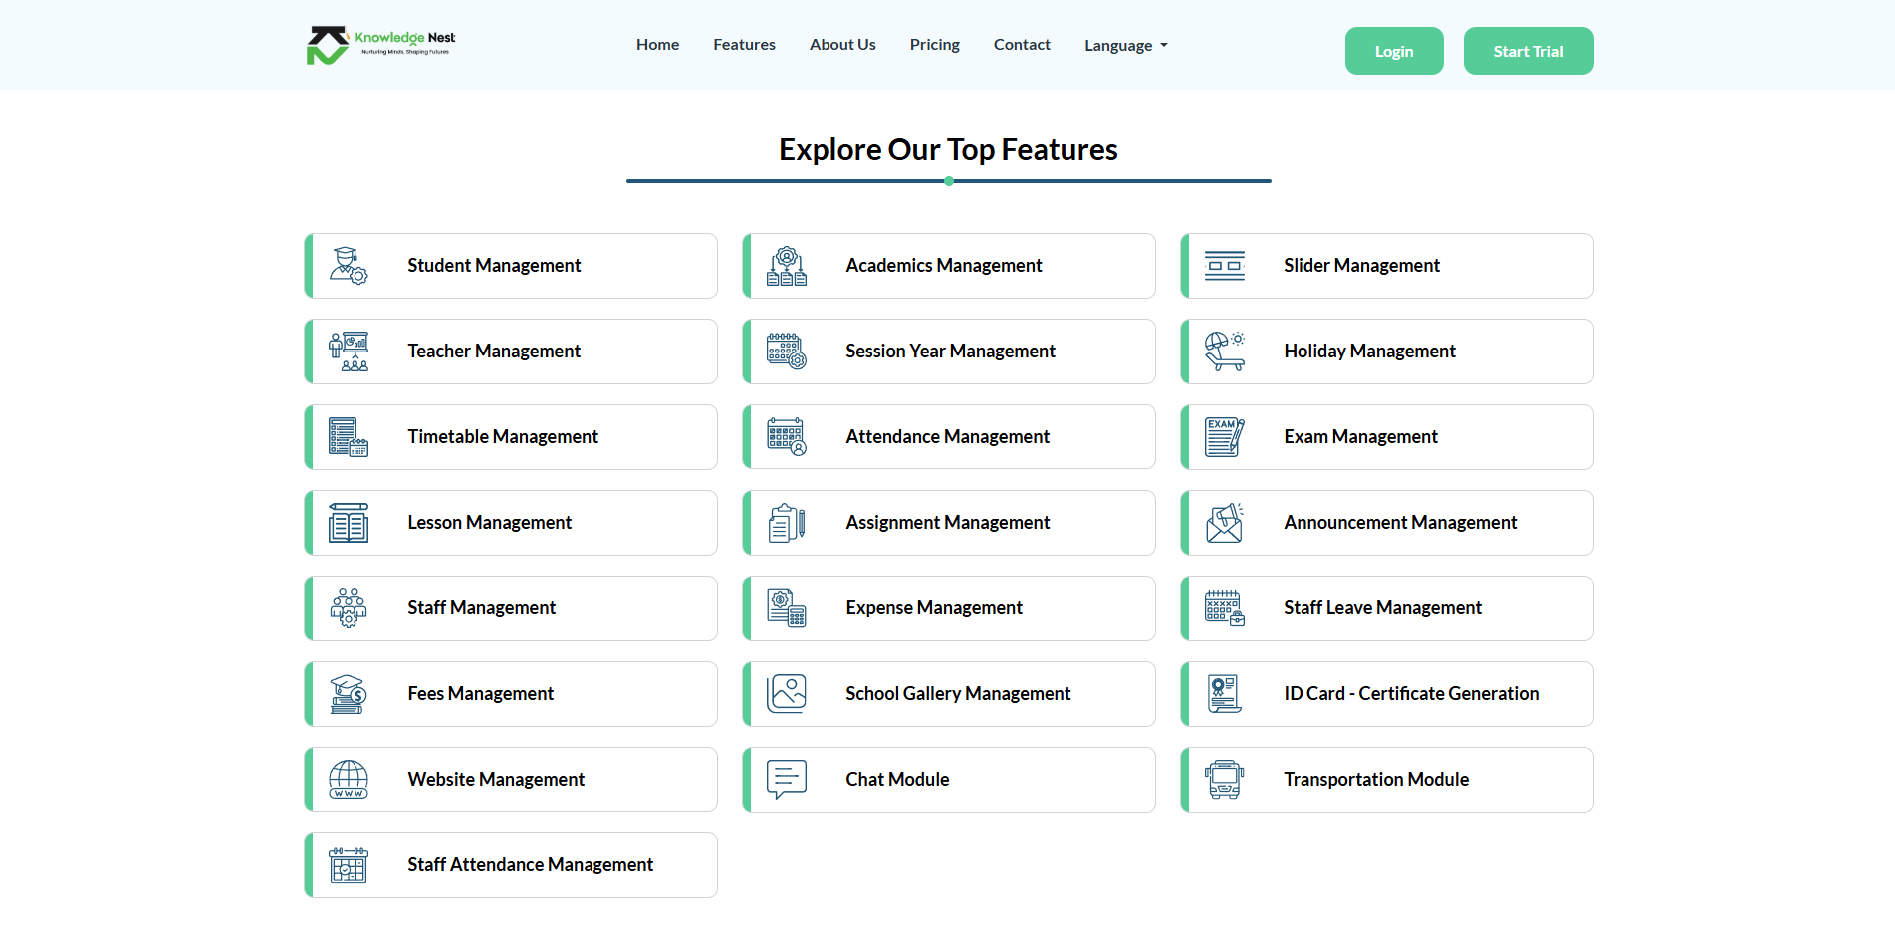Select the Staff Attendance Management card
The height and width of the screenshot is (938, 1895).
tap(511, 865)
